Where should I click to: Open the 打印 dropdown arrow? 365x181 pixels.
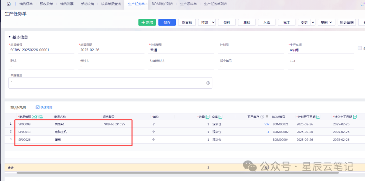[213, 23]
